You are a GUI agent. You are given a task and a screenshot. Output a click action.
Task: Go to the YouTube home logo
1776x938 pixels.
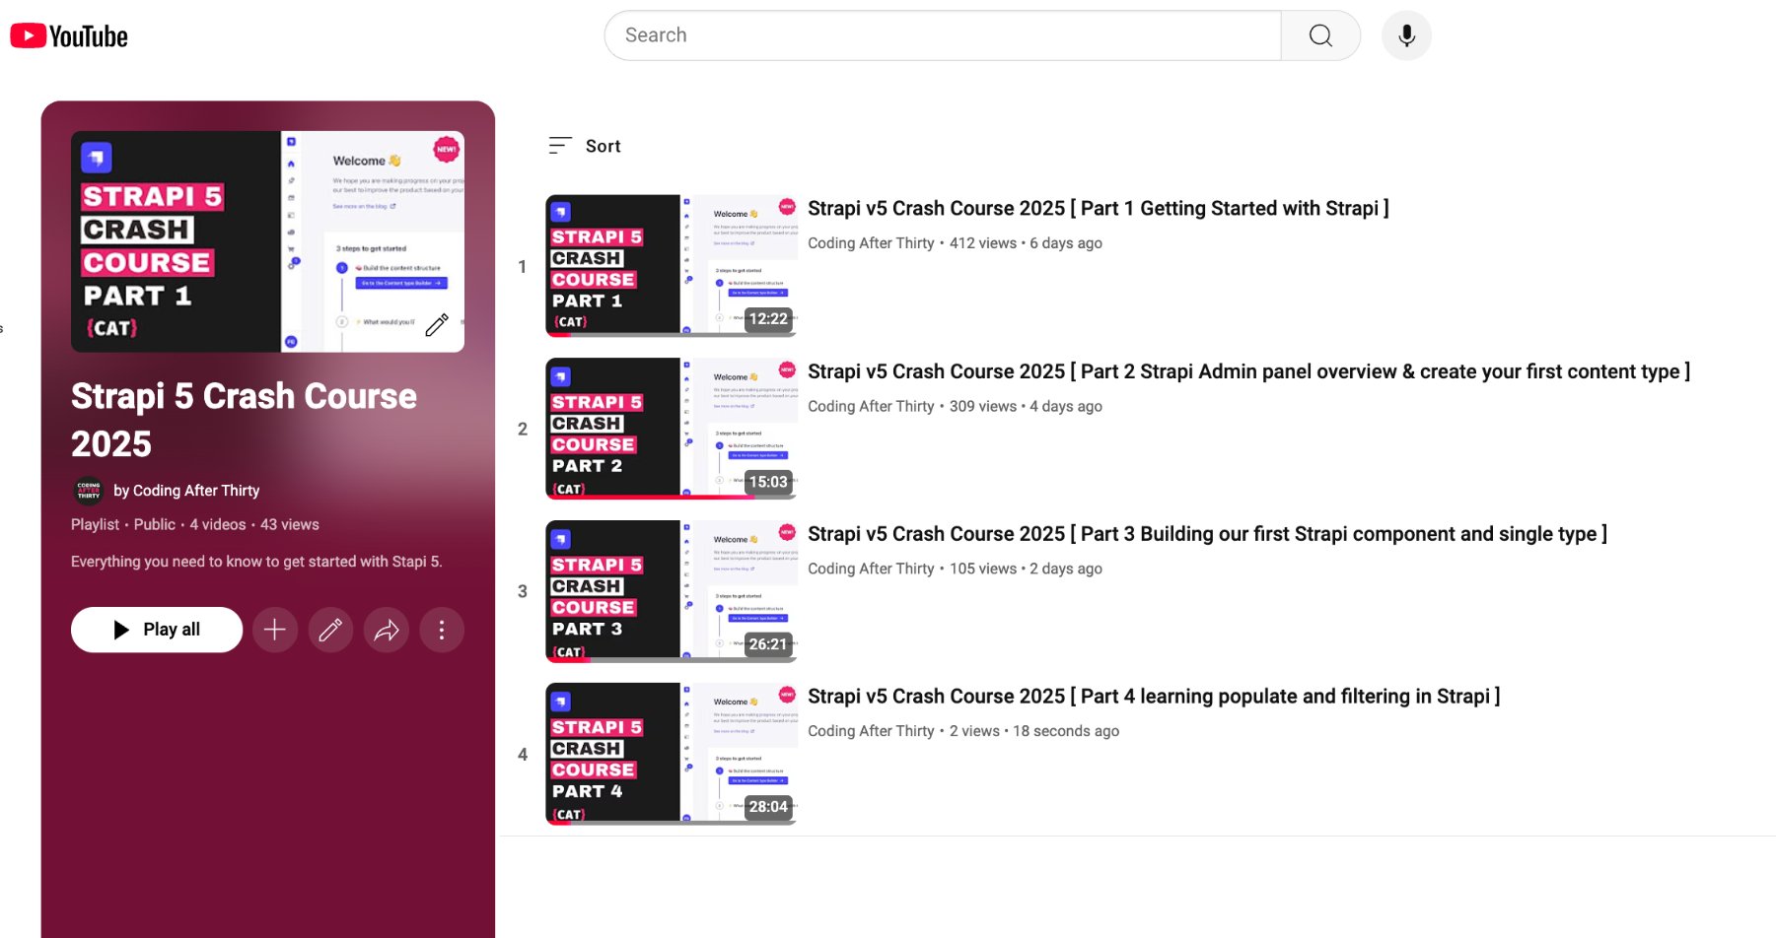coord(69,36)
